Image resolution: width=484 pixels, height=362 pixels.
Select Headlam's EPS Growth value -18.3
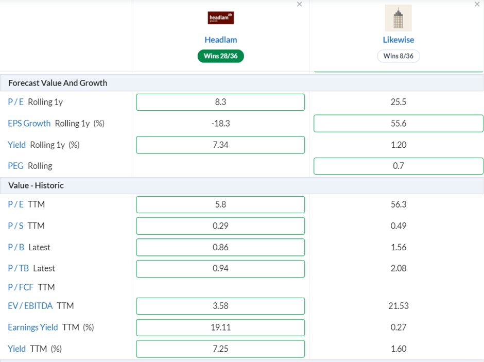[220, 124]
